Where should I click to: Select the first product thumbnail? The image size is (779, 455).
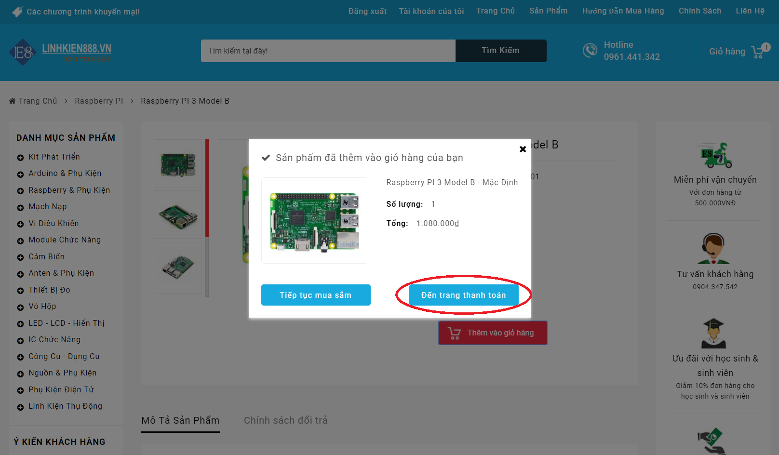pos(178,163)
